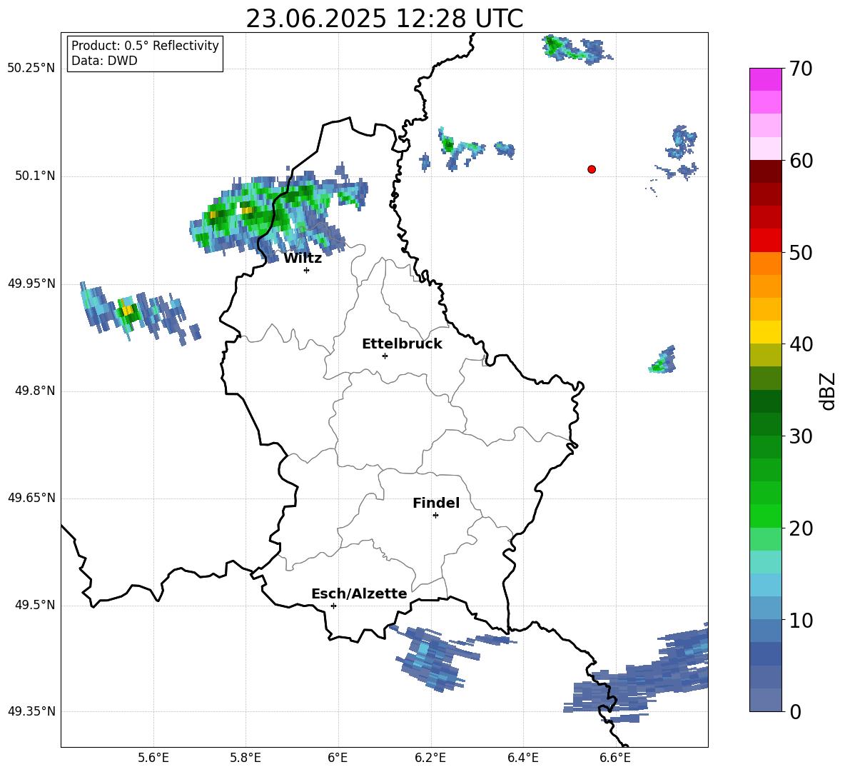The width and height of the screenshot is (845, 772).
Task: Click the 20 tick on the colorbar
Action: (x=801, y=528)
